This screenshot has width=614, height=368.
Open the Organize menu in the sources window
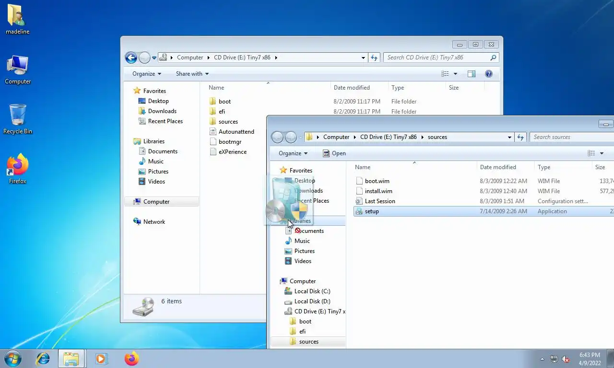click(x=293, y=153)
